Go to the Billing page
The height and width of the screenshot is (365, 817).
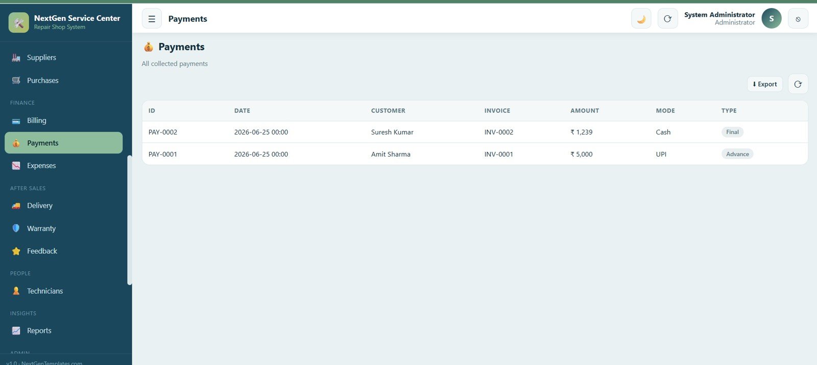coord(63,121)
